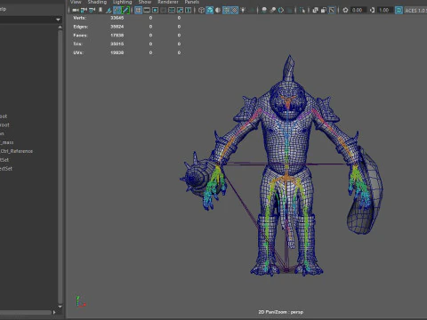This screenshot has height=320, width=427.
Task: Click the UVs label in heads-up display
Action: tap(78, 52)
